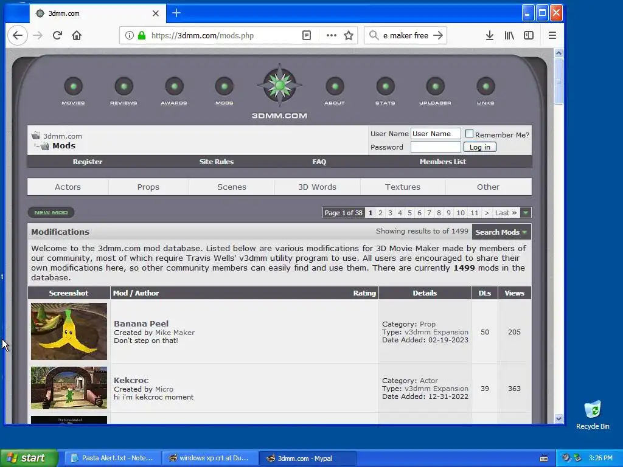This screenshot has height=467, width=623.
Task: Go to page 2 of mods
Action: 380,213
